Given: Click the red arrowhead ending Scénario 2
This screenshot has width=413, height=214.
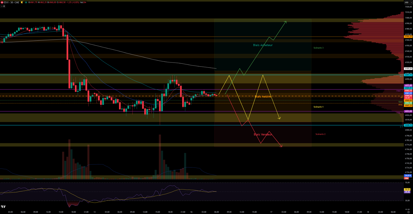Looking at the screenshot, I should 281,146.
